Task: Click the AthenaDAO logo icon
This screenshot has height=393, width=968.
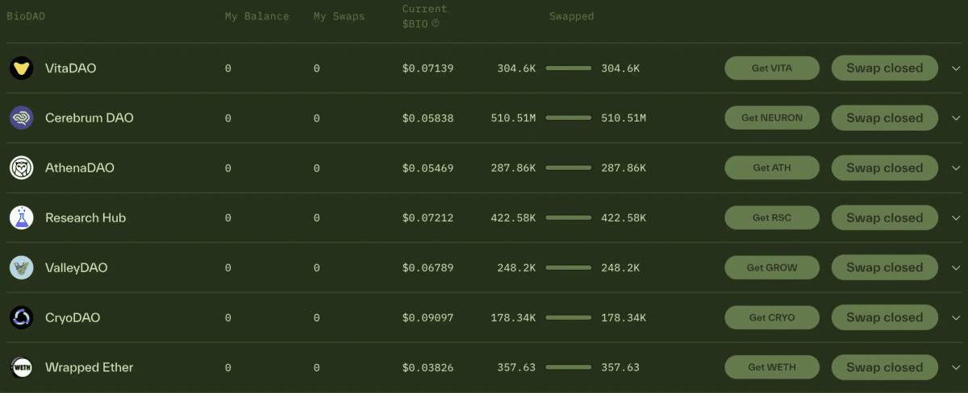Action: coord(21,168)
